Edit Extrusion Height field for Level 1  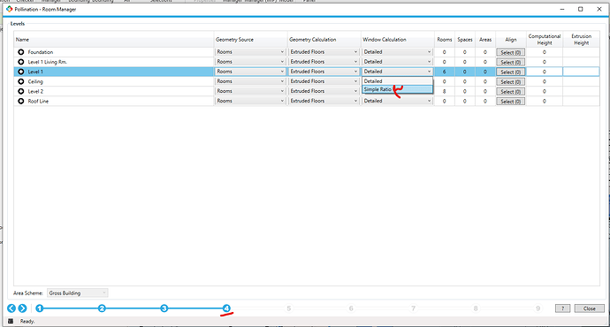[581, 72]
